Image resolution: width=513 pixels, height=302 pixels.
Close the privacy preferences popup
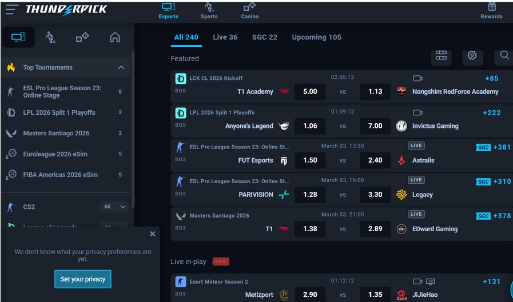point(153,233)
